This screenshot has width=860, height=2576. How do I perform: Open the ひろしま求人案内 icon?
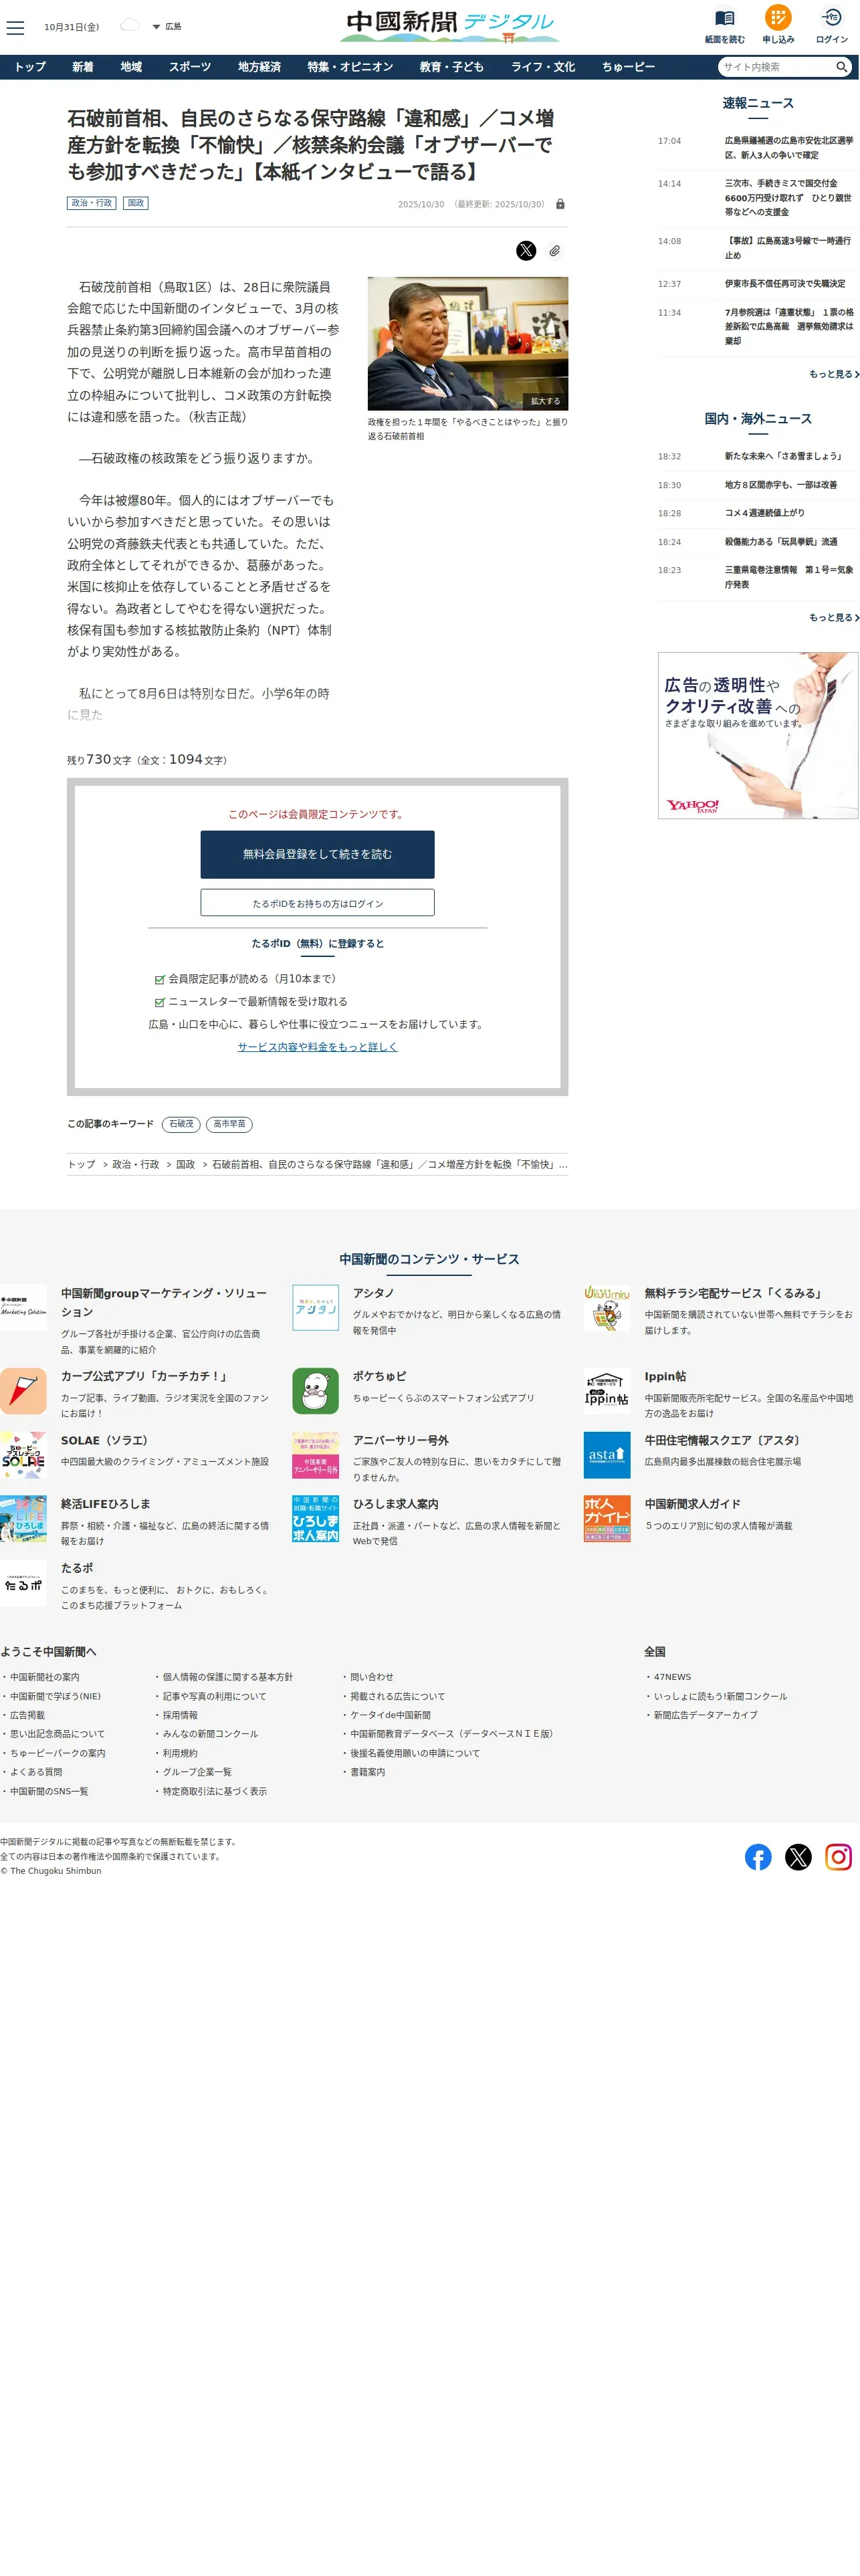coord(315,1519)
